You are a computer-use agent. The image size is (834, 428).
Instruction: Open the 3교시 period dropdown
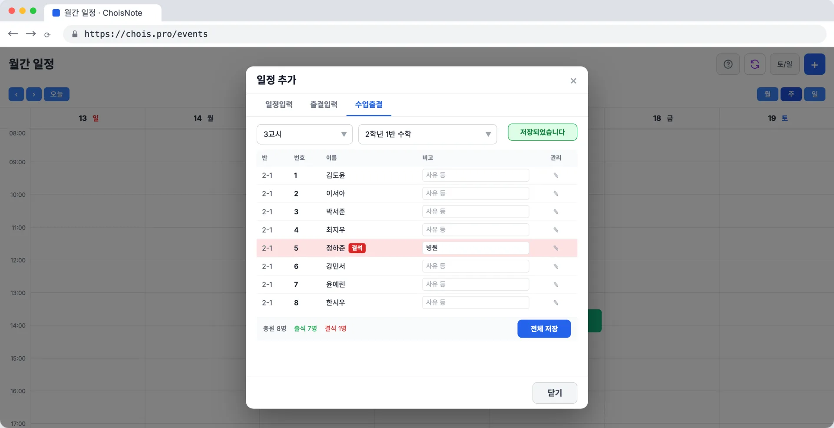point(304,134)
